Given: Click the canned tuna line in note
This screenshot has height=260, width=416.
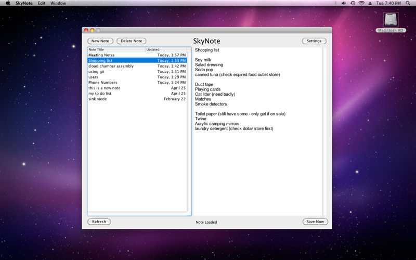Looking at the screenshot, I should (238, 74).
